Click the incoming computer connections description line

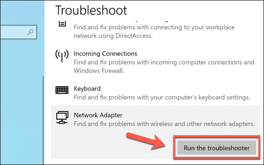tap(164, 62)
